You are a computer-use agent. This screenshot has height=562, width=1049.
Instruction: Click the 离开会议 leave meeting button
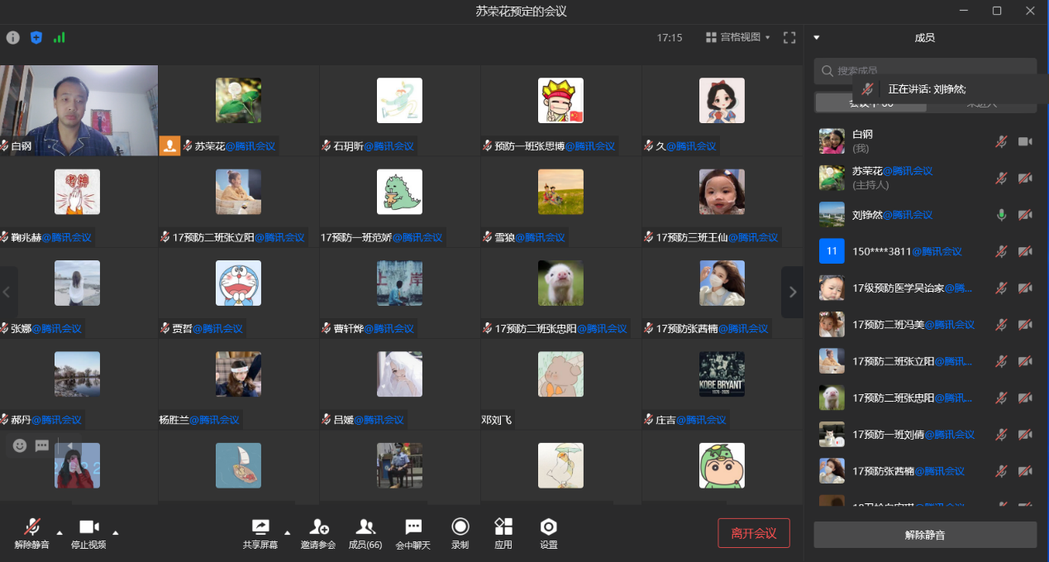click(754, 533)
